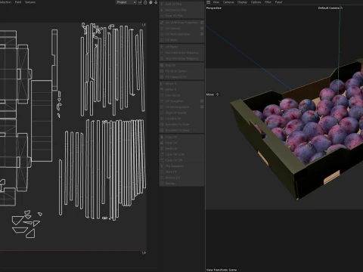
Task: Click the Fit UV to Canvas button
Action: (181, 71)
